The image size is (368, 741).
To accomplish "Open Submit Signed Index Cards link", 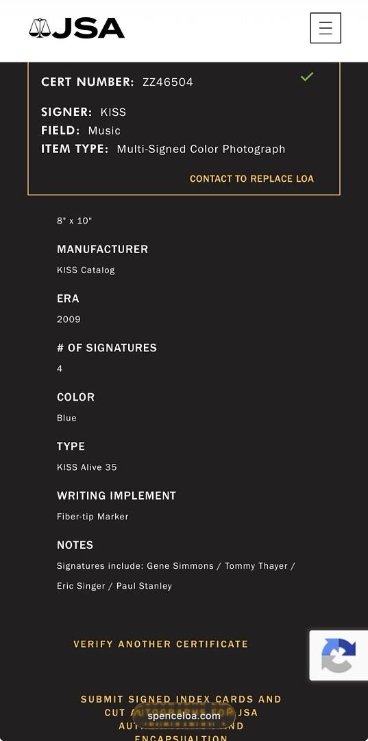I will pos(181,718).
